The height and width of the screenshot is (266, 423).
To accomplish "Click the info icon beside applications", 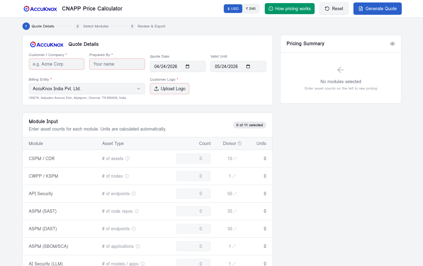I will 138,246.
